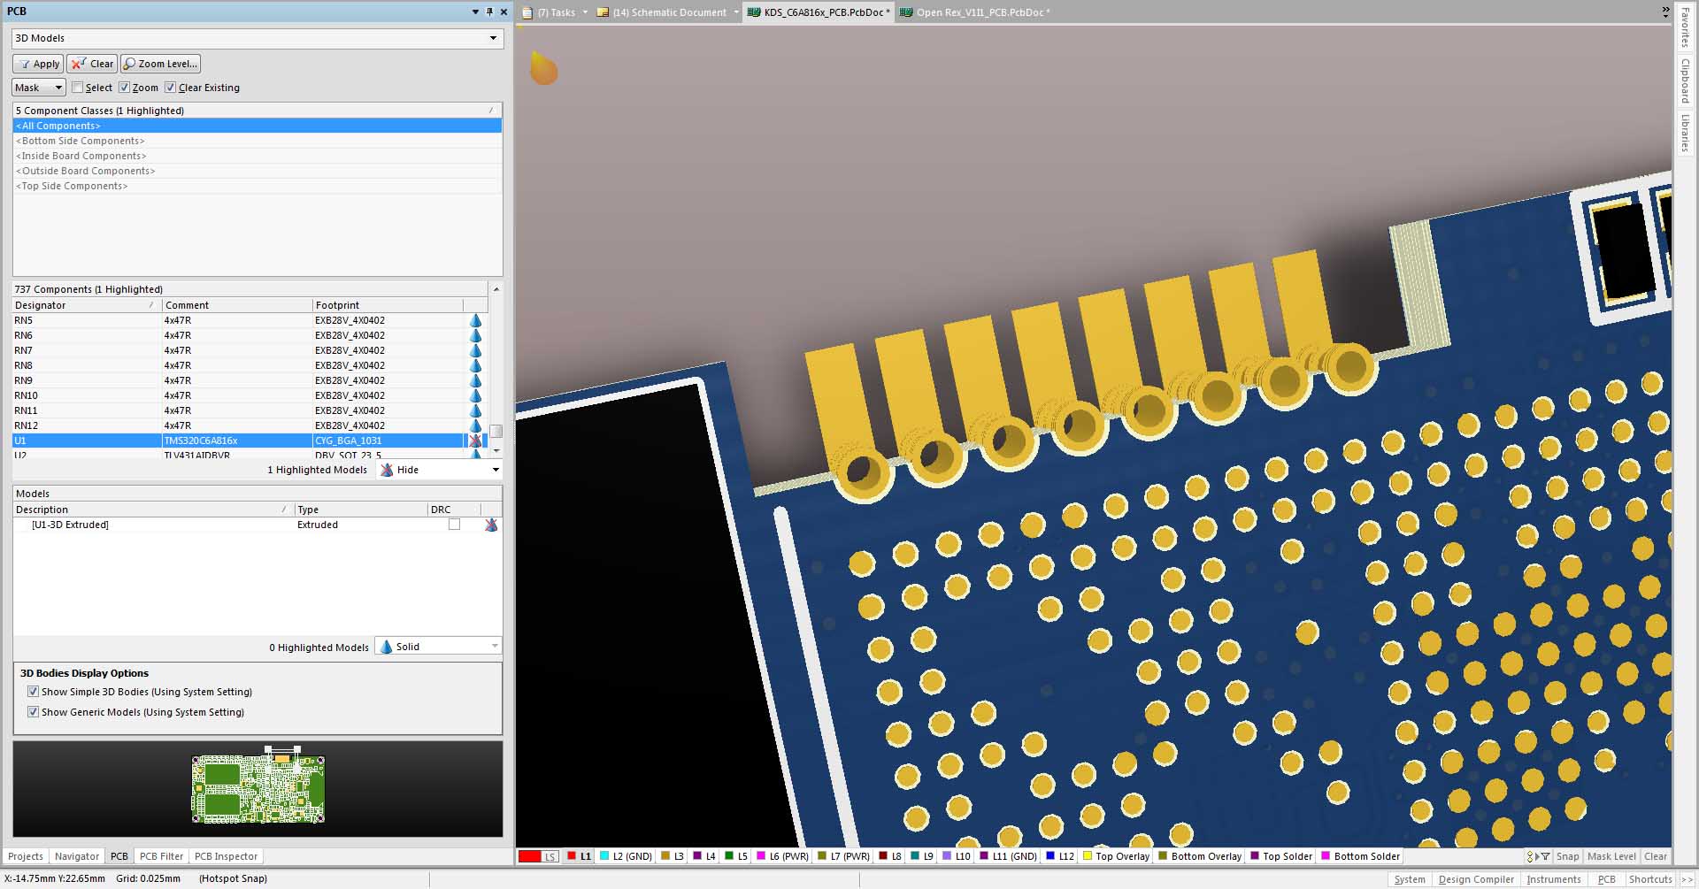Image resolution: width=1699 pixels, height=889 pixels.
Task: Click visibility icon for U1-3D Extruded model
Action: (x=491, y=525)
